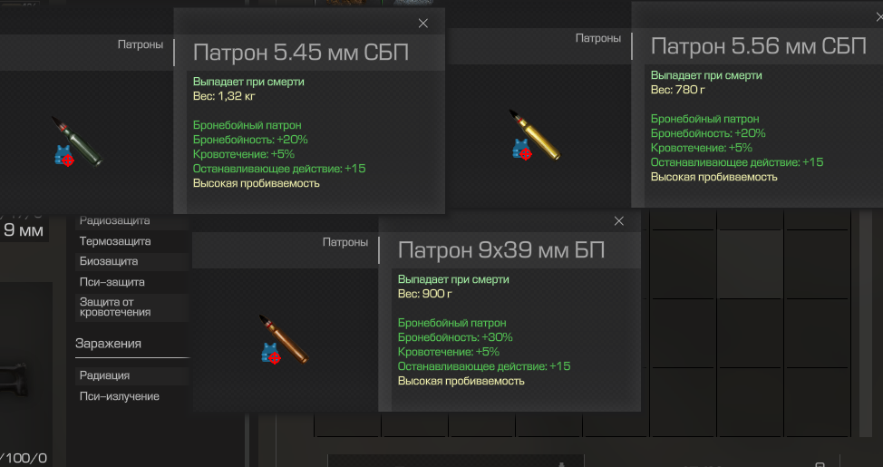Select the Радиация infection row
Screen dimensions: 883x467
pyautogui.click(x=131, y=375)
